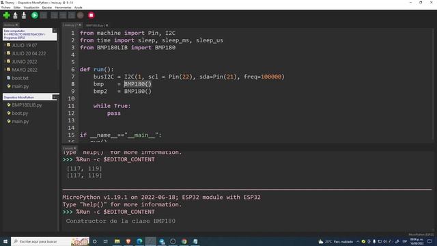Switch to the BMP180LIB.py editor tab
The height and width of the screenshot is (246, 437).
pos(94,25)
